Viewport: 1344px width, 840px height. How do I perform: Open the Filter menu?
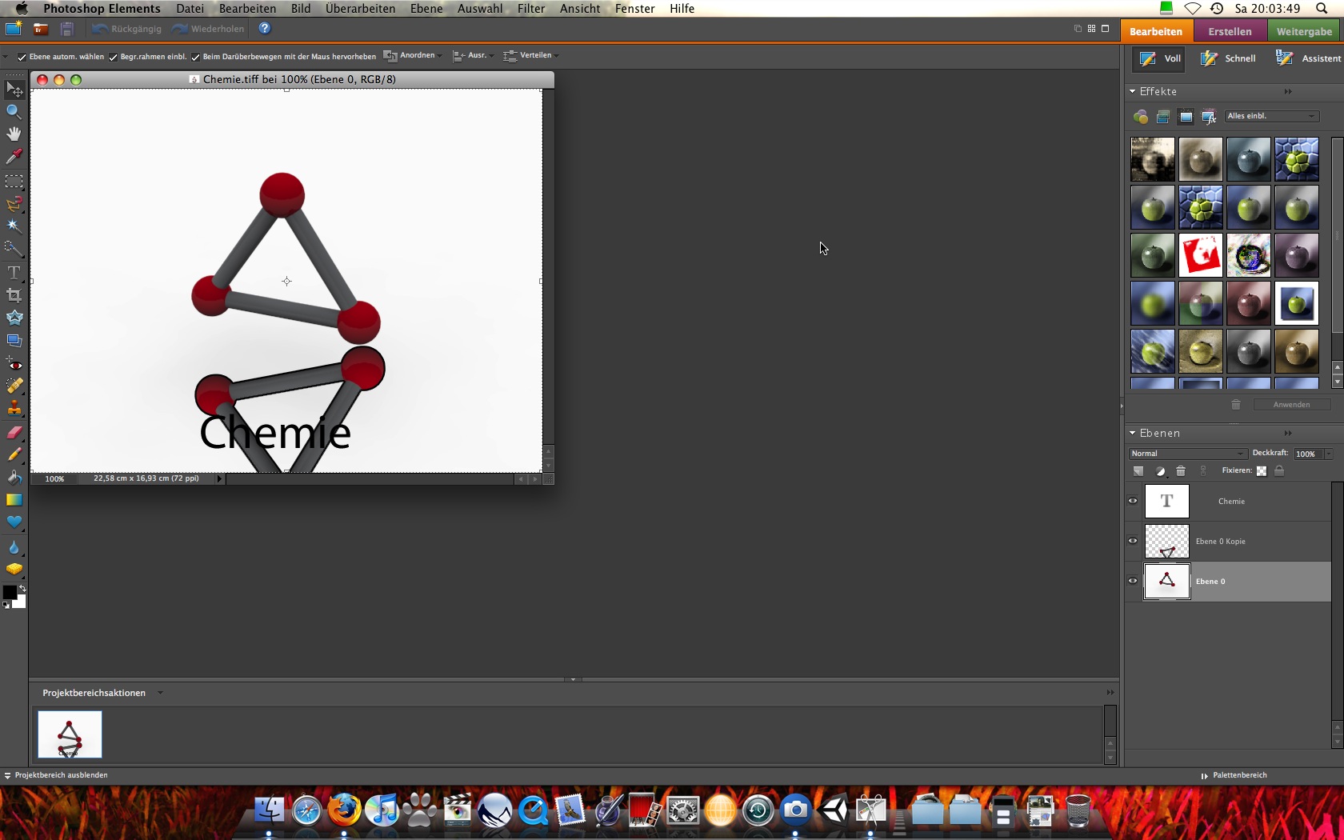(531, 9)
